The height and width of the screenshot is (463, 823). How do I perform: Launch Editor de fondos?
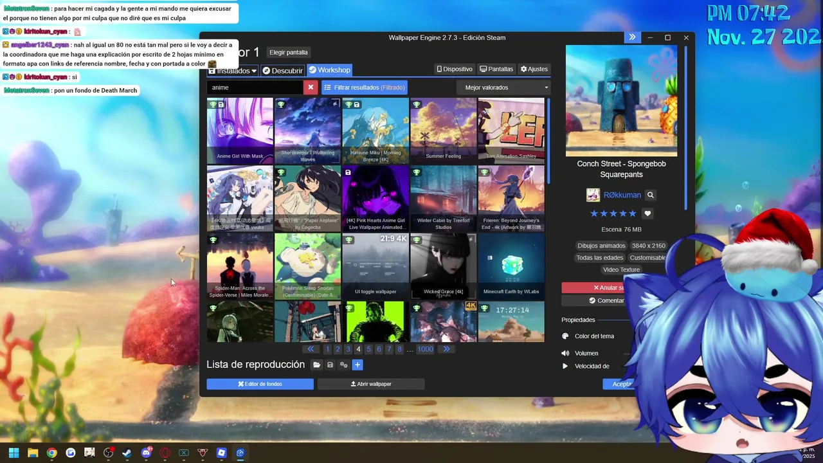coord(260,384)
